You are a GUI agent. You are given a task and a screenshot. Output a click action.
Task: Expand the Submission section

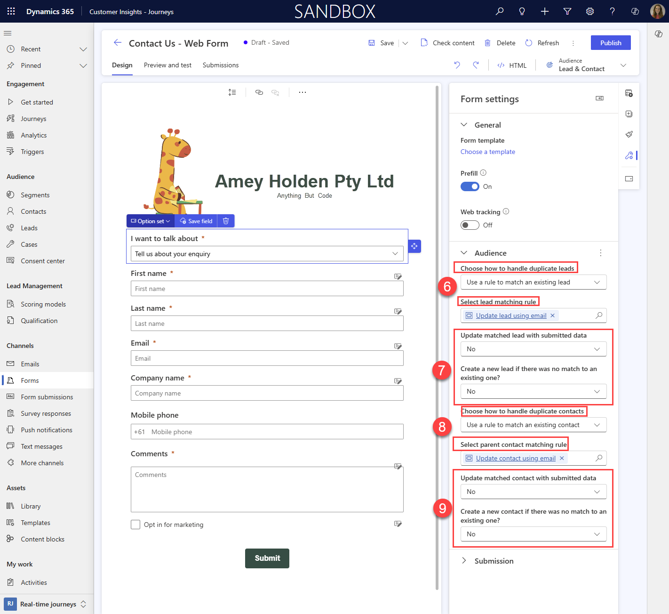coord(464,561)
